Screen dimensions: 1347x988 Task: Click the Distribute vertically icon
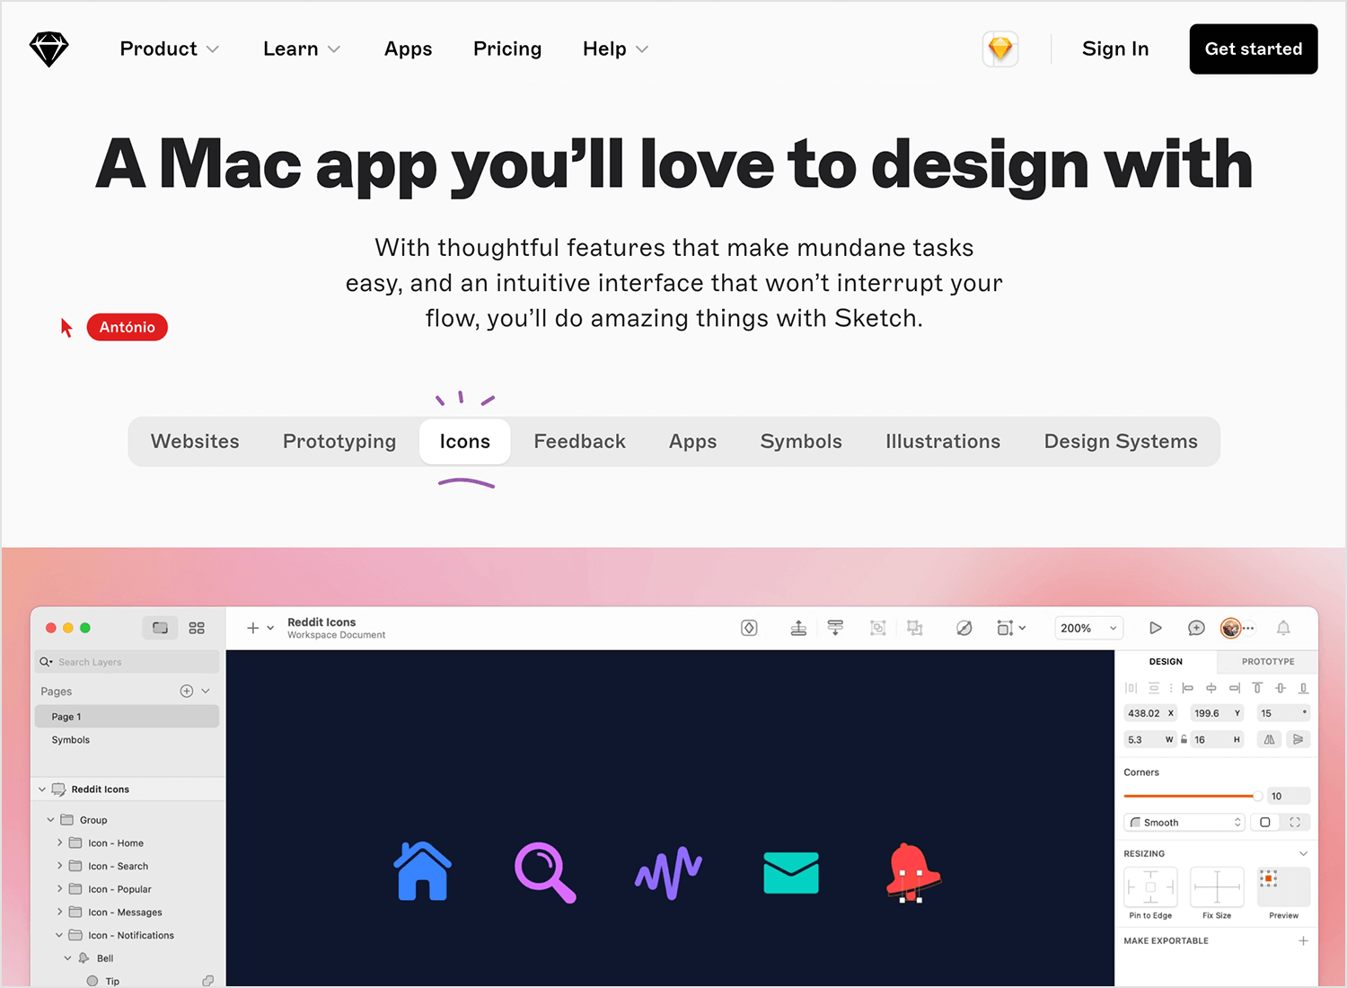(1154, 688)
